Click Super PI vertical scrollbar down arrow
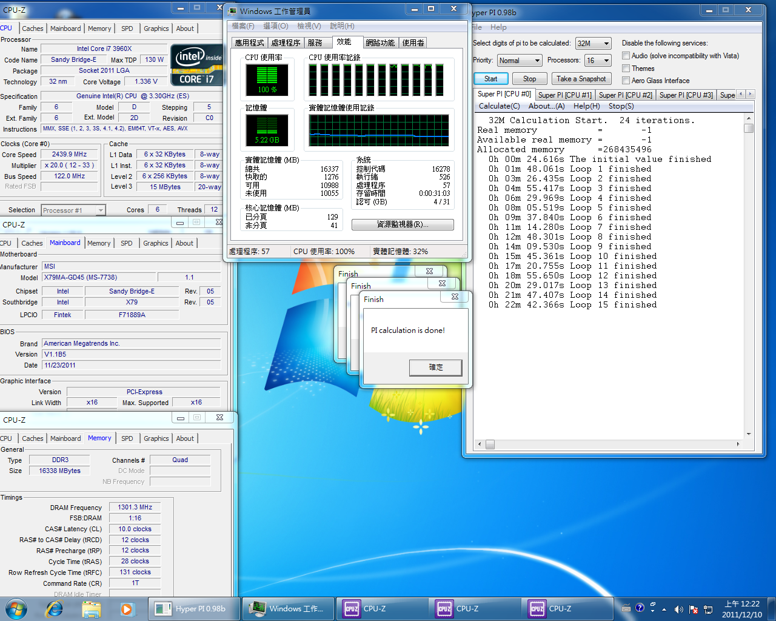Viewport: 776px width, 621px height. pyautogui.click(x=749, y=434)
